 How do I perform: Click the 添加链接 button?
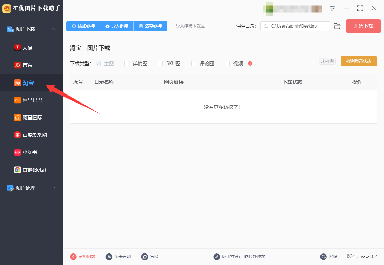tap(83, 26)
